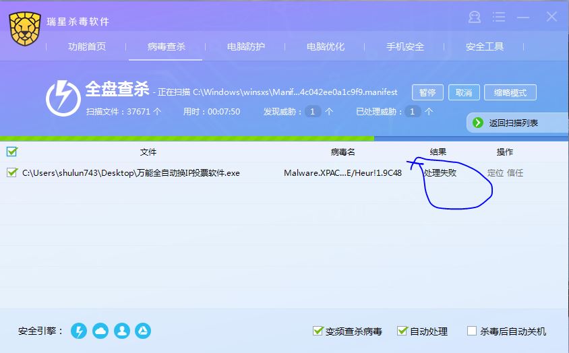Click 信任 link for the threat file
This screenshot has width=569, height=353.
click(x=515, y=173)
